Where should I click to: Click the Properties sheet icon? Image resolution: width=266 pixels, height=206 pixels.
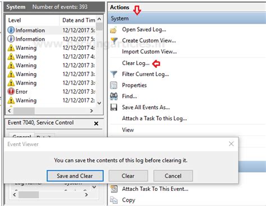(114, 85)
